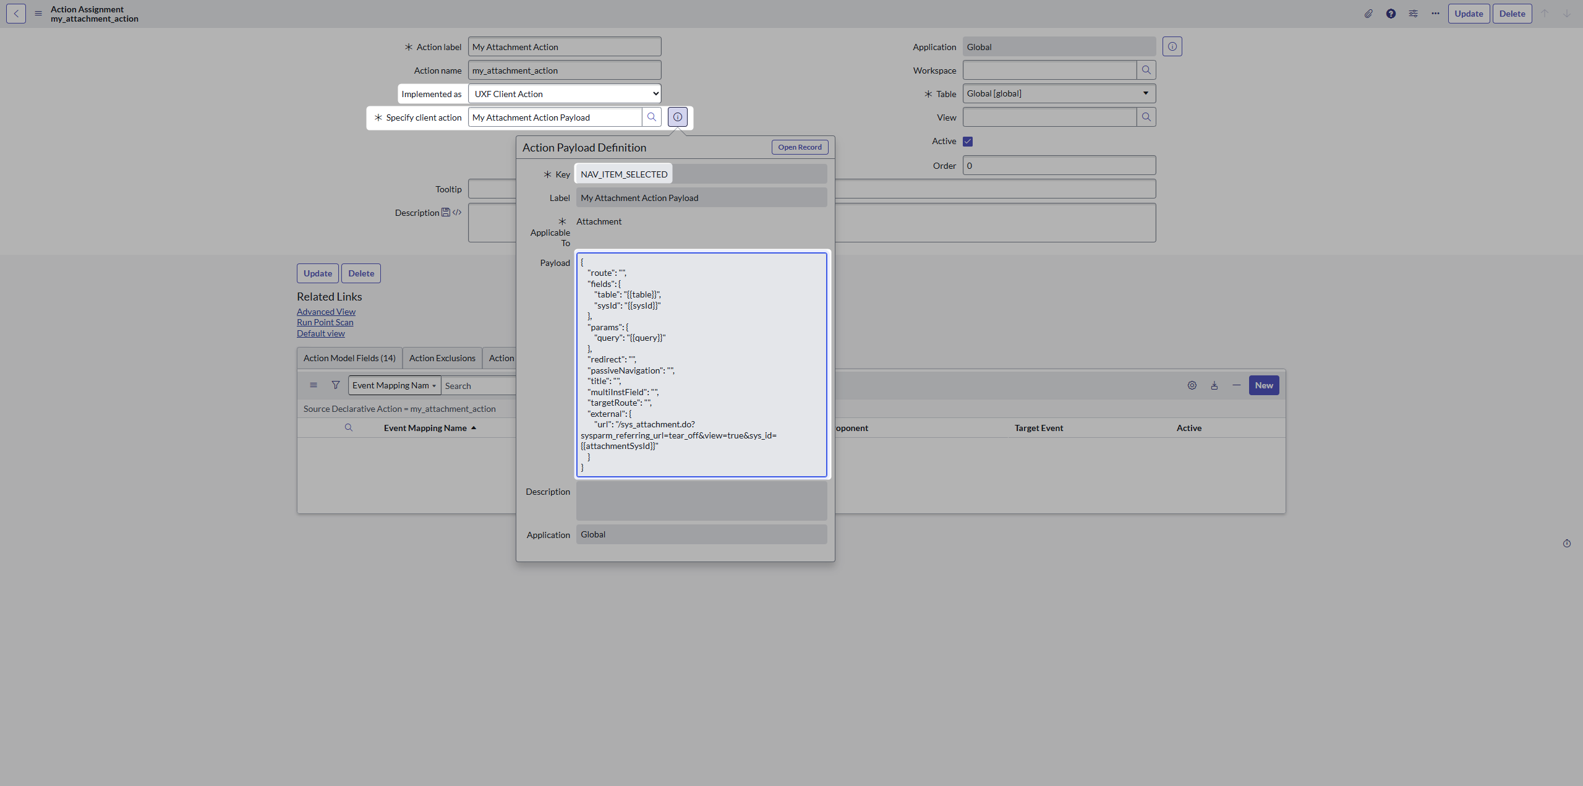Click the list settings gear icon
The width and height of the screenshot is (1583, 786).
[1192, 385]
